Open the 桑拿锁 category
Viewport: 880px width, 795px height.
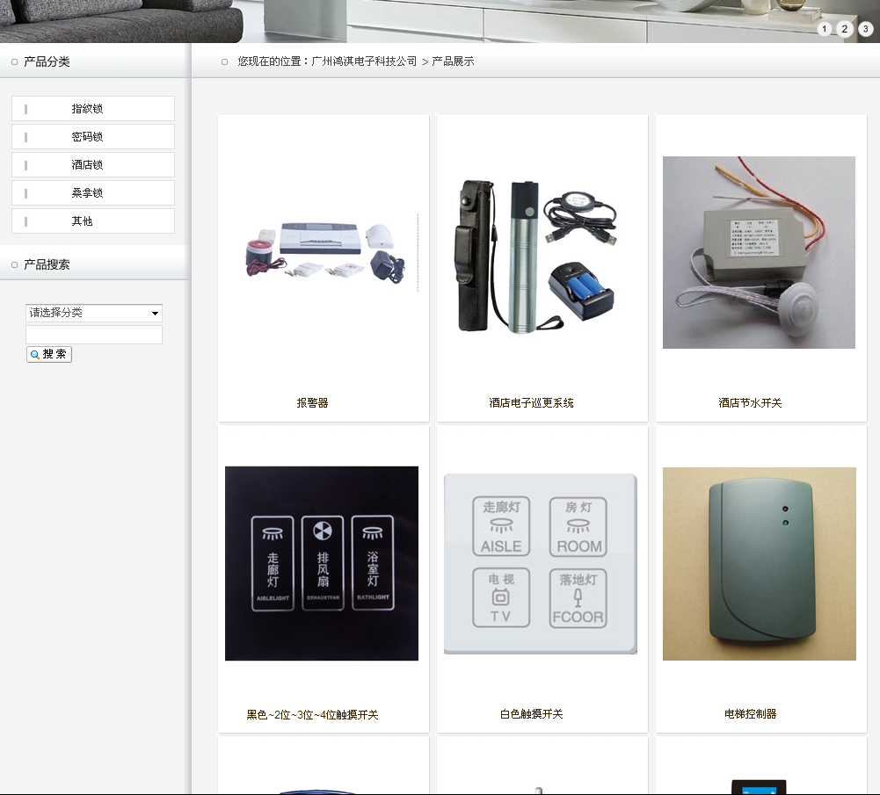93,193
